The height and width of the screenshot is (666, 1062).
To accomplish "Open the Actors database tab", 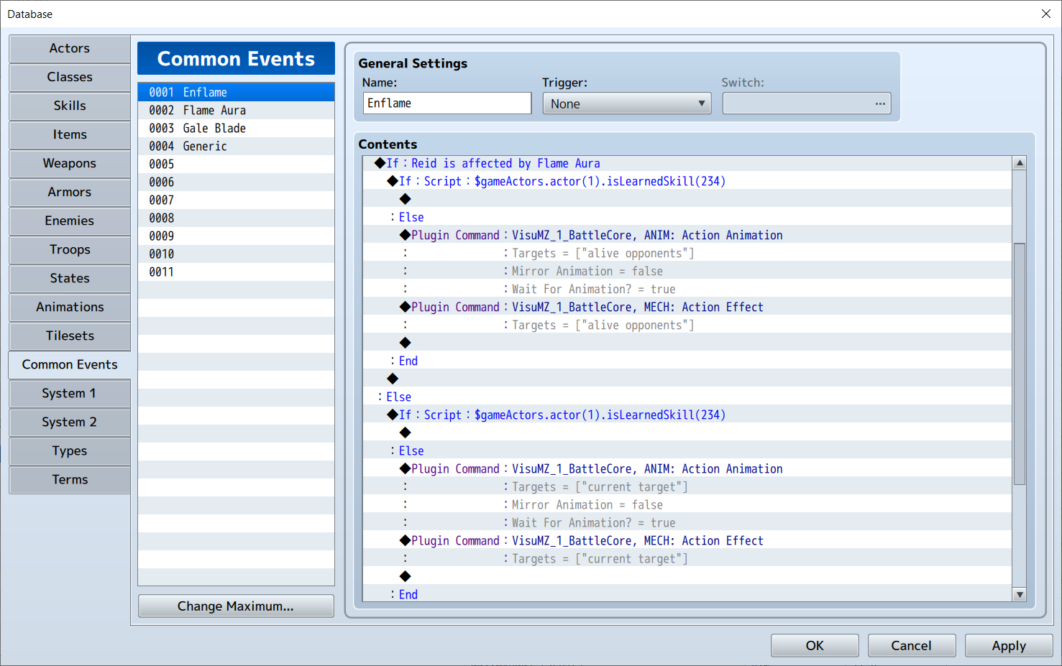I will pos(70,49).
